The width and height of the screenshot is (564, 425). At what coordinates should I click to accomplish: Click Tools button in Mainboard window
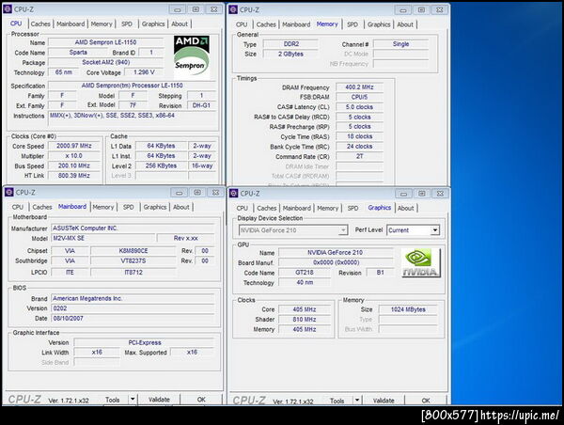pyautogui.click(x=112, y=400)
